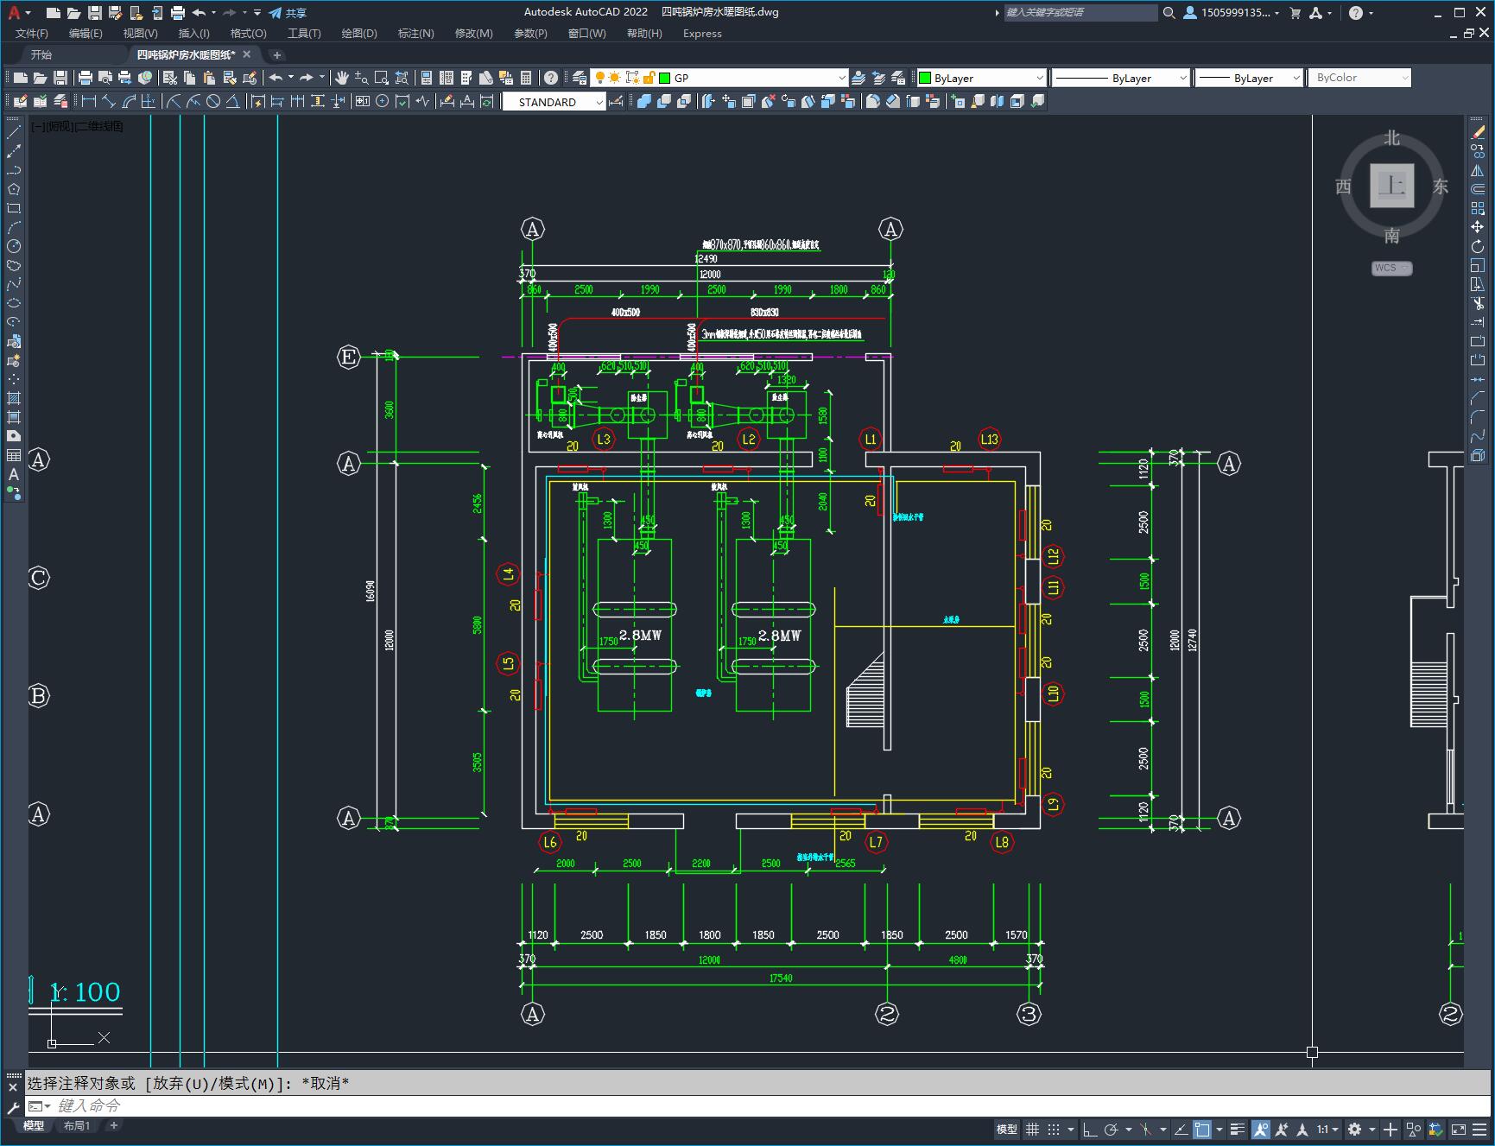Toggle snap mode dots icon

1054,1129
